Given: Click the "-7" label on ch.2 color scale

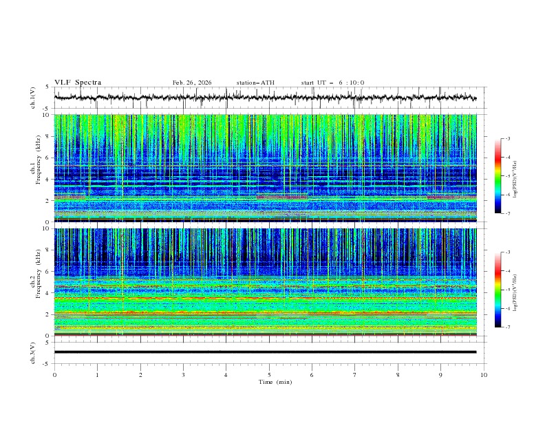Looking at the screenshot, I should coord(508,327).
